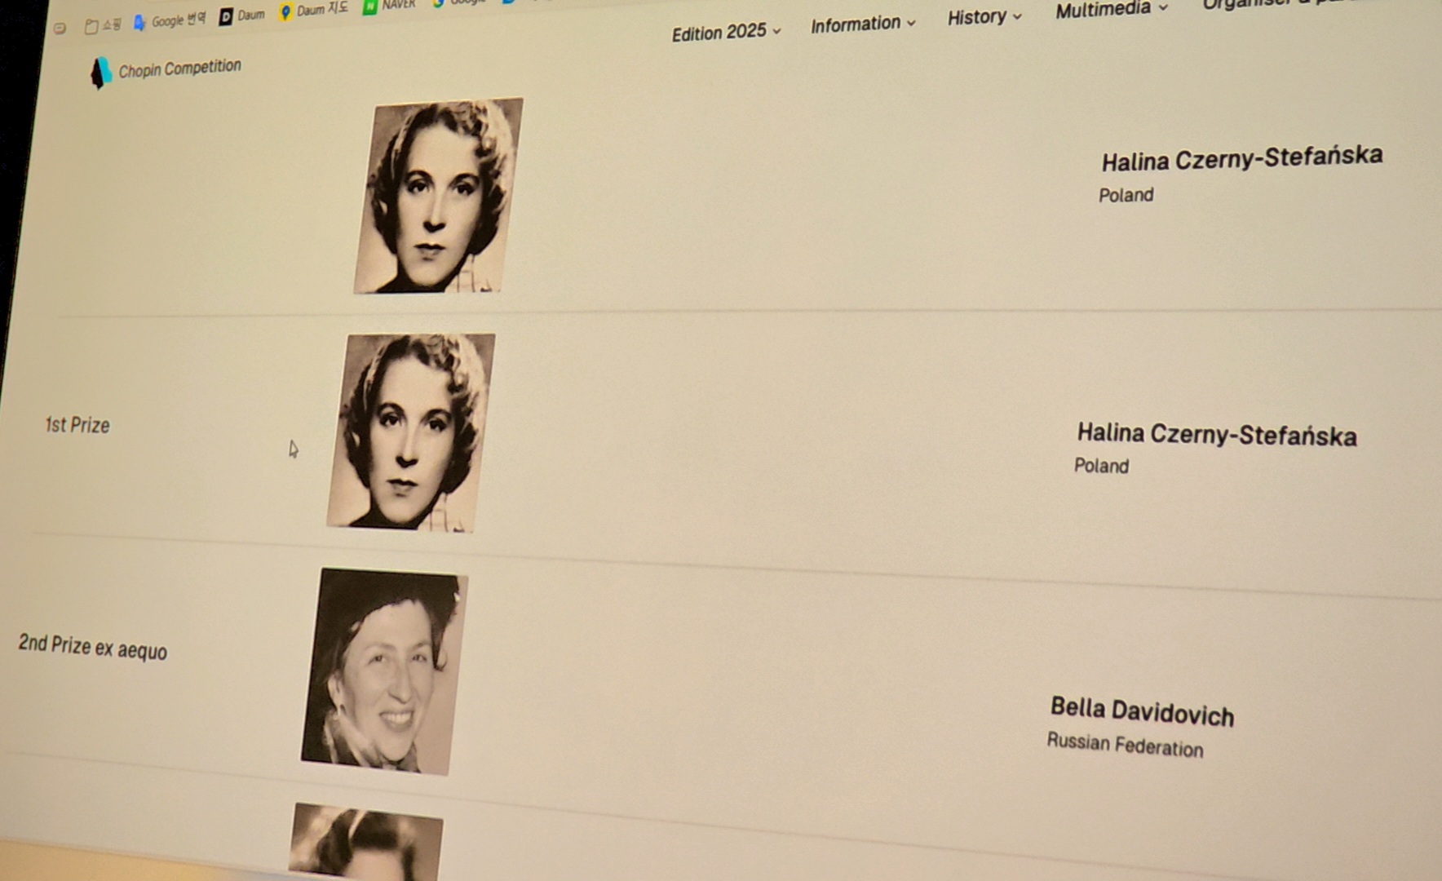Open the Bella Davidovich name link
Viewport: 1442px width, 881px height.
pos(1142,711)
